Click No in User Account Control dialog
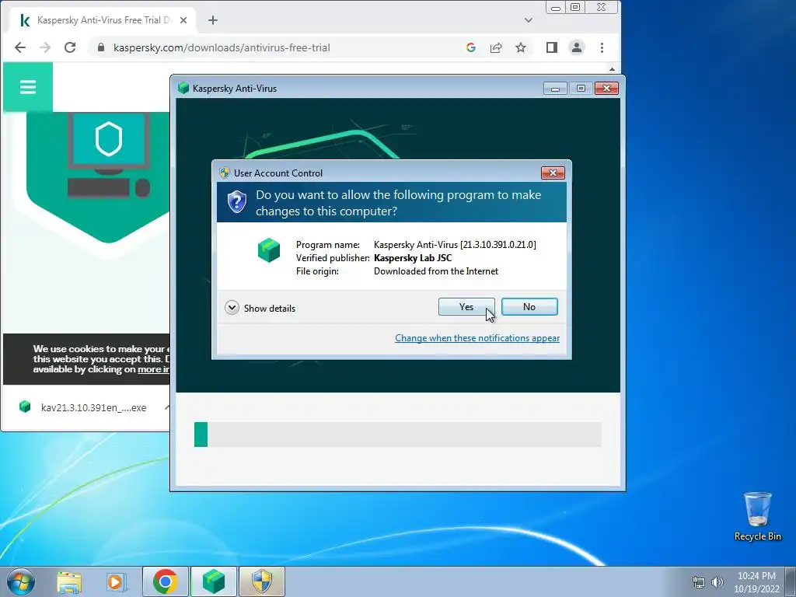The width and height of the screenshot is (796, 597). (x=529, y=306)
